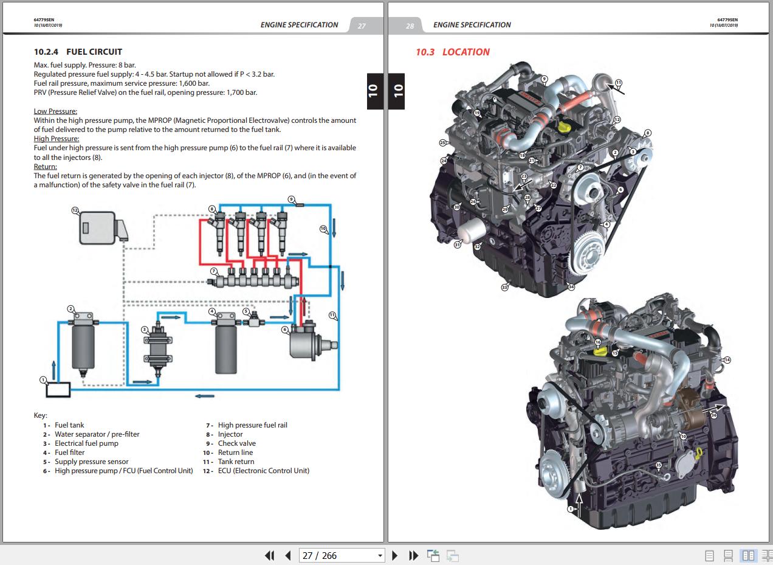Go to the previous page
The height and width of the screenshot is (565, 773).
(x=288, y=555)
